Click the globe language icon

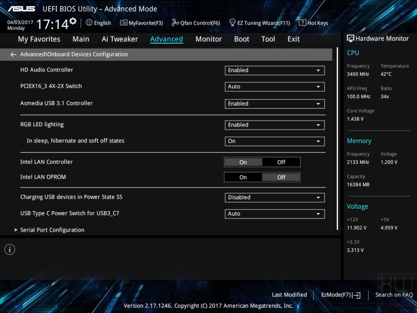[89, 23]
